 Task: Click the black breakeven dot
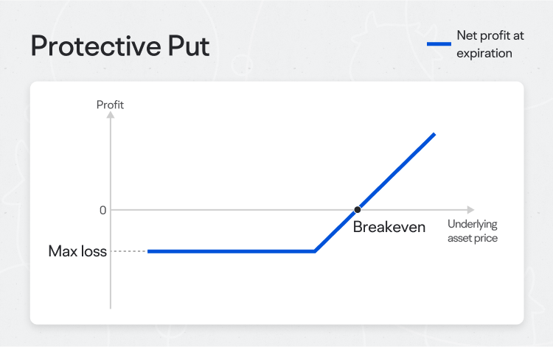(x=358, y=210)
